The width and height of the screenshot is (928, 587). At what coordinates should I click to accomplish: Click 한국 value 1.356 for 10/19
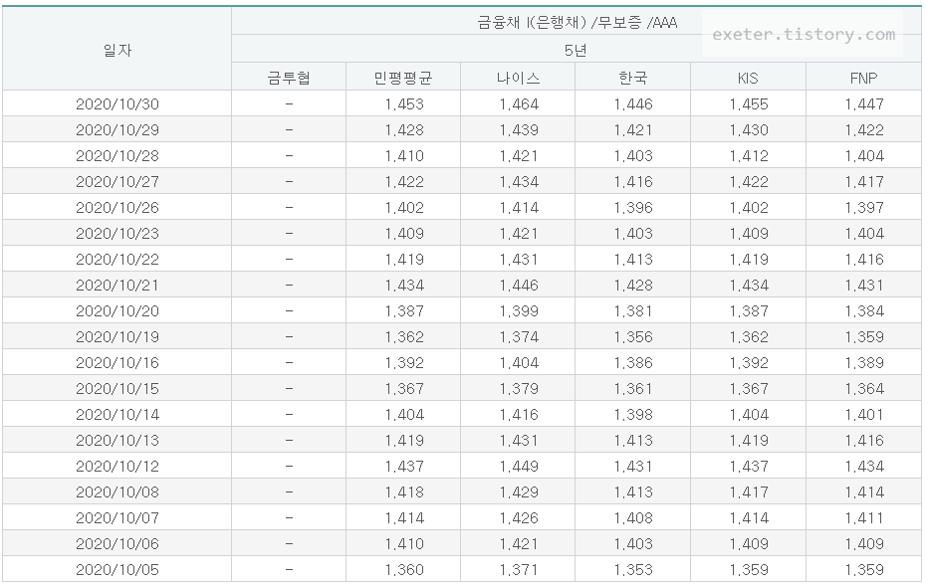click(x=633, y=337)
